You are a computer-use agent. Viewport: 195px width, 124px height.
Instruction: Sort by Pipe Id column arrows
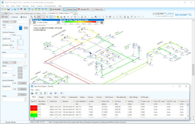pyautogui.click(x=36, y=101)
